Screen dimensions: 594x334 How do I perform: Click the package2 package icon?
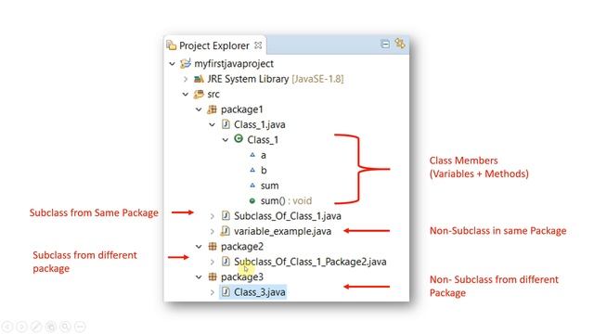(x=213, y=247)
